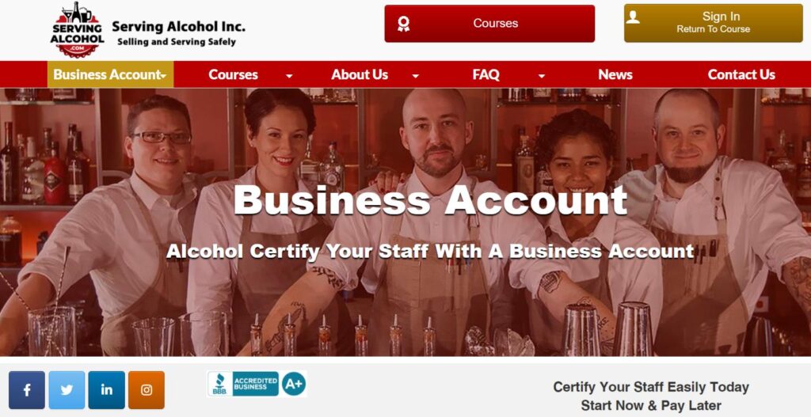Viewport: 811px width, 417px height.
Task: Open the Contact Us menu item
Action: pyautogui.click(x=741, y=74)
